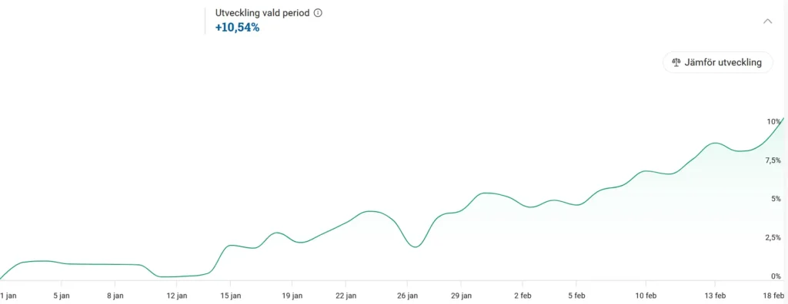The height and width of the screenshot is (304, 788).
Task: Select the +10,54% performance value
Action: click(x=237, y=28)
